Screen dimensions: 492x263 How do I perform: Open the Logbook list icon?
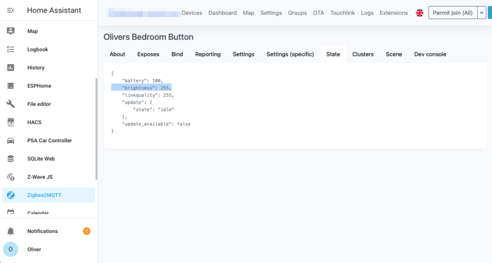11,49
